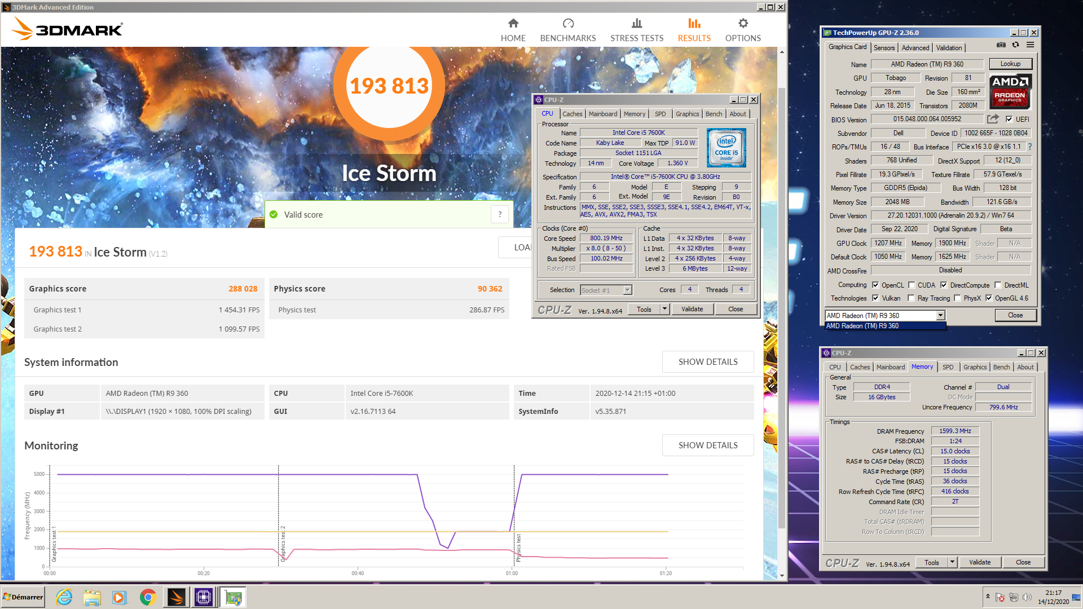This screenshot has width=1083, height=609.
Task: Click the taskbar clock showing 21:17
Action: point(1053,597)
